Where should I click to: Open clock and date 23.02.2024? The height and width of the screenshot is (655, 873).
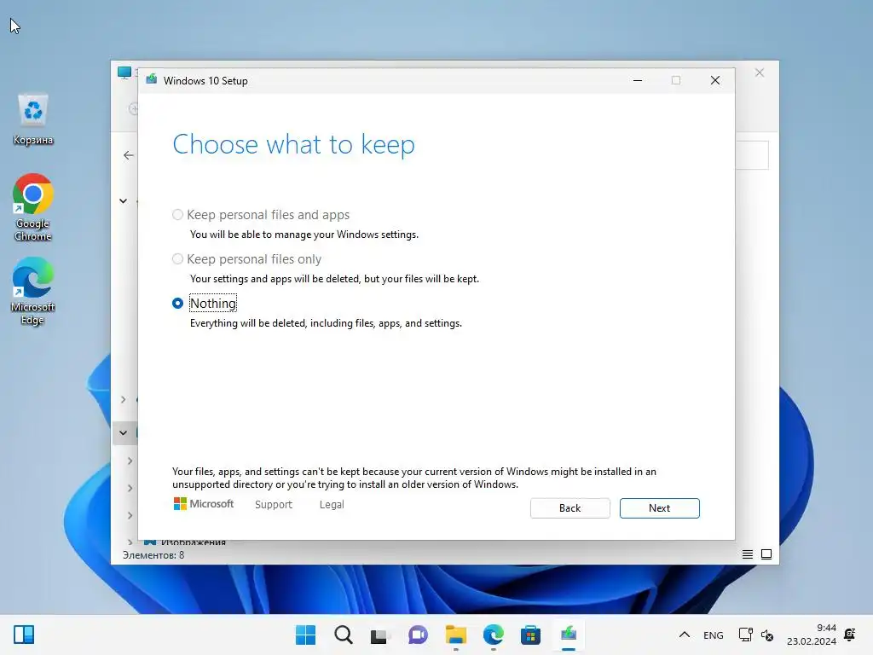point(812,635)
